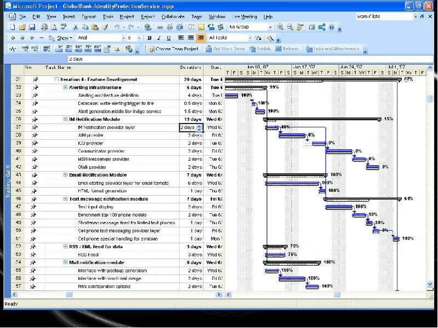Open Print Preview
The image size is (438, 328).
pyautogui.click(x=54, y=27)
